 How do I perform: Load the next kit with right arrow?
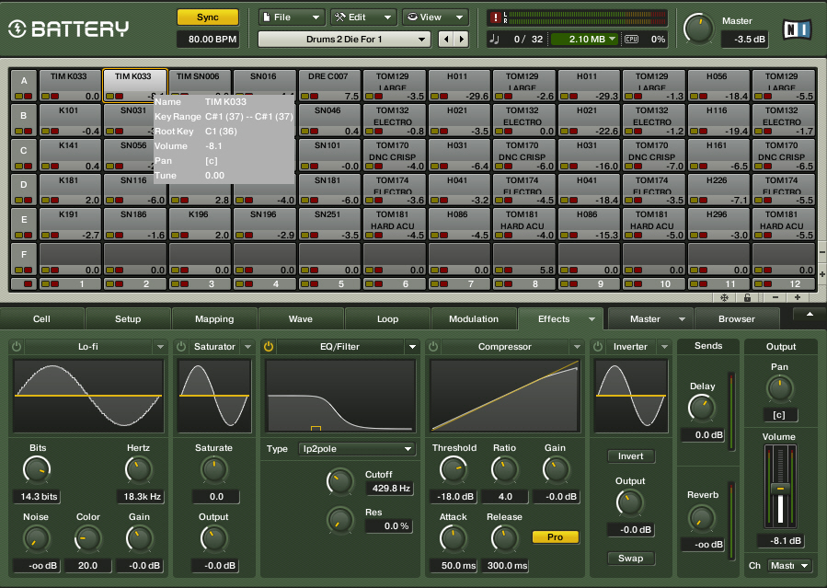tap(462, 39)
